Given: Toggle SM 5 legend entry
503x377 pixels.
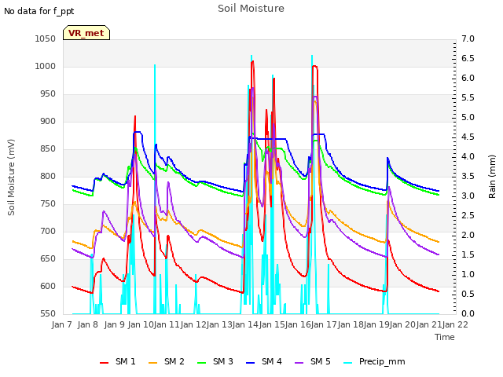Looking at the screenshot, I should coord(313,361).
